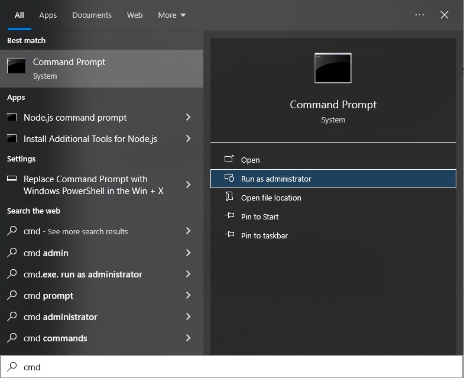Switch to the Documents tab
The image size is (464, 378).
[92, 15]
